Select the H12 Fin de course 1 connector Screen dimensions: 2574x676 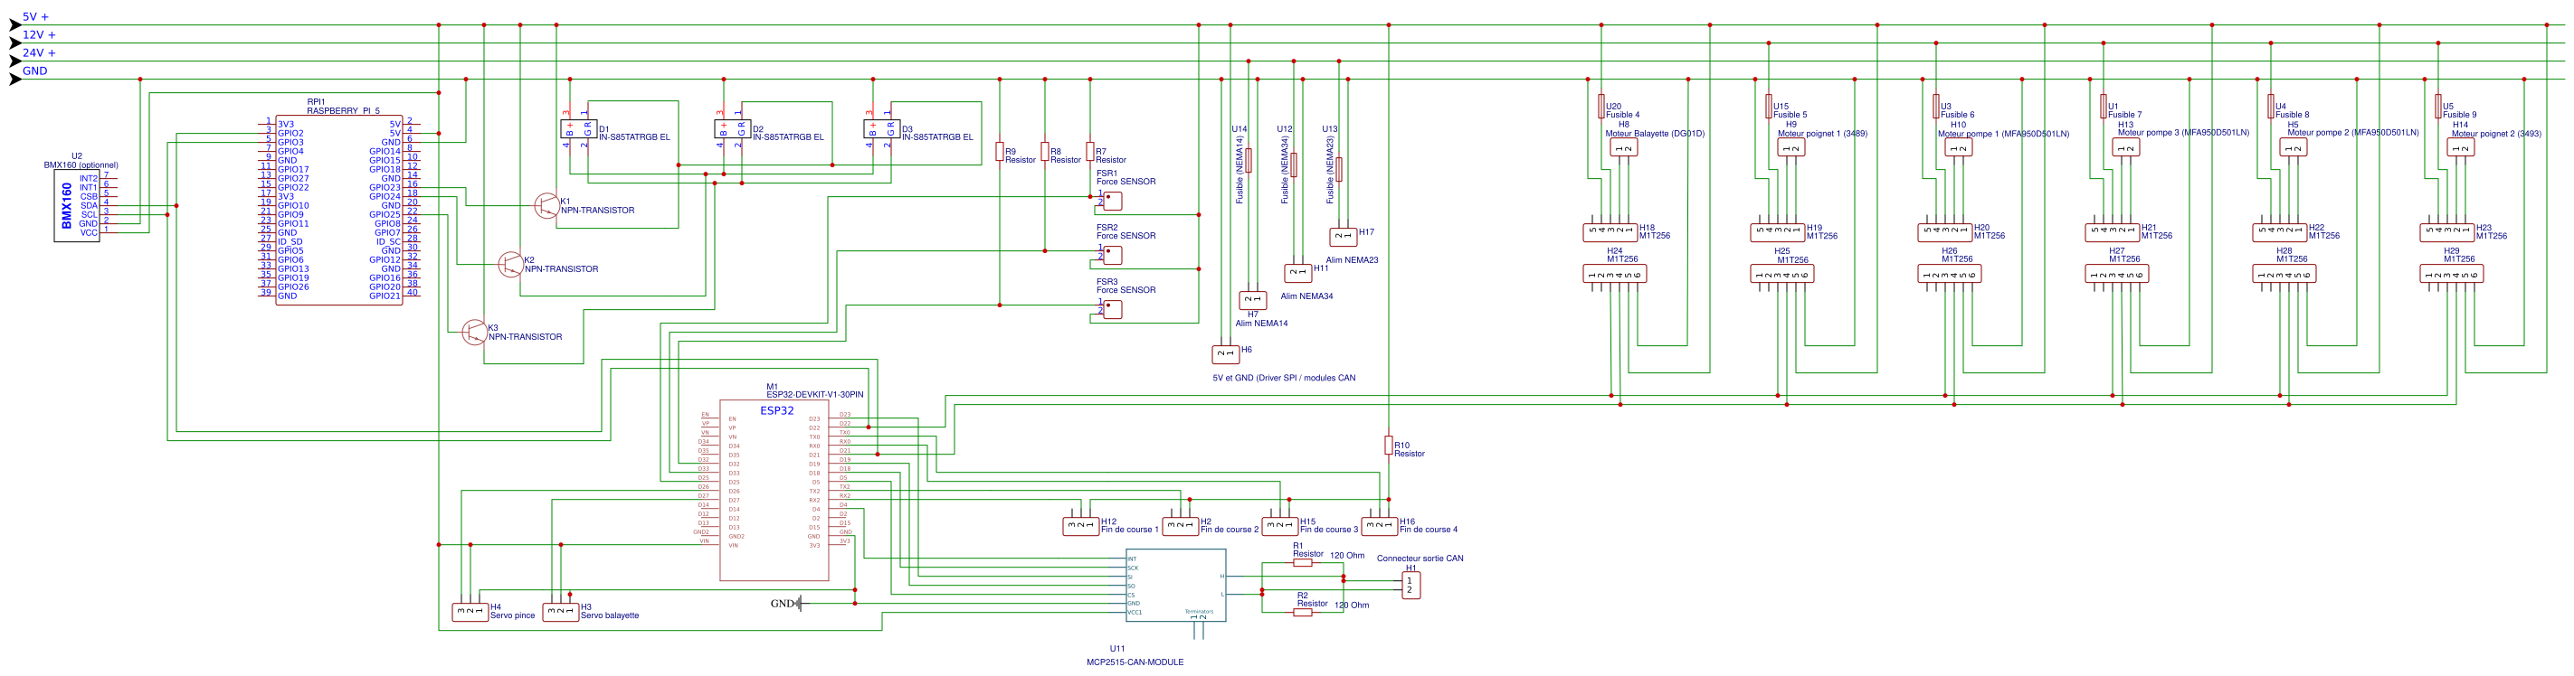pos(1080,525)
